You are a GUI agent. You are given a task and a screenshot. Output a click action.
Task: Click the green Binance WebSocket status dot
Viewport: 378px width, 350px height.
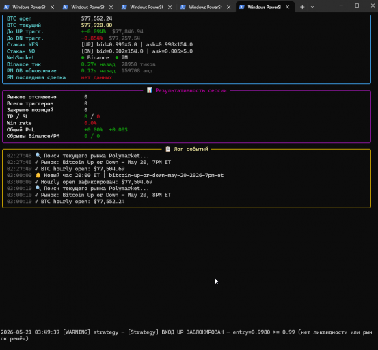click(83, 57)
